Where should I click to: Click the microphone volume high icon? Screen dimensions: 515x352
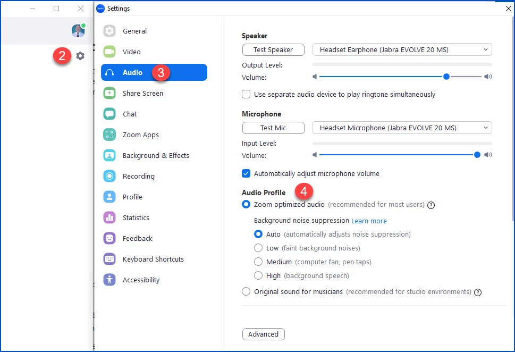coord(488,155)
